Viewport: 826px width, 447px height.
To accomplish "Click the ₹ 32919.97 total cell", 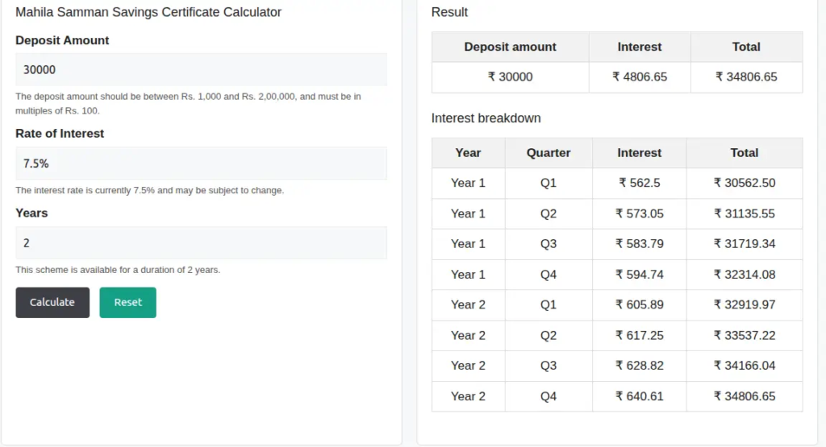I will tap(745, 305).
